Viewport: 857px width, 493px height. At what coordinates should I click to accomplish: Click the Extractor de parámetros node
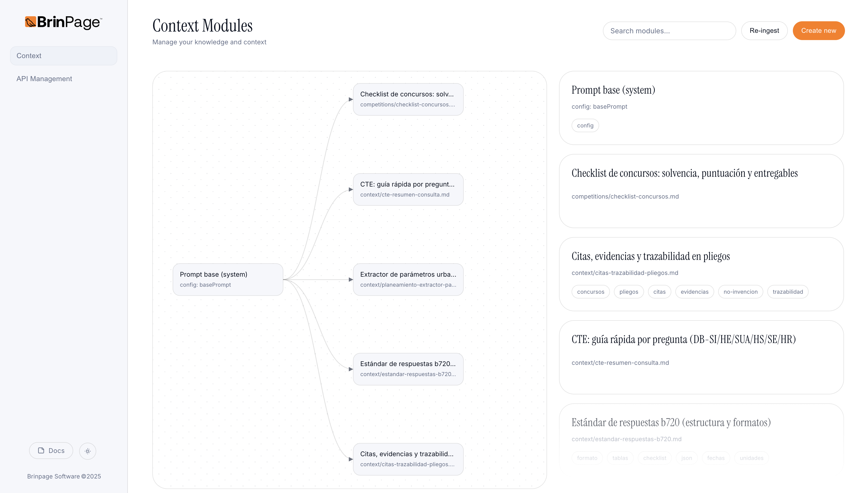[408, 279]
